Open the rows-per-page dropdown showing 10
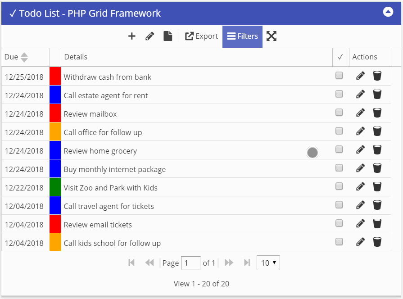Image resolution: width=403 pixels, height=299 pixels. point(268,263)
